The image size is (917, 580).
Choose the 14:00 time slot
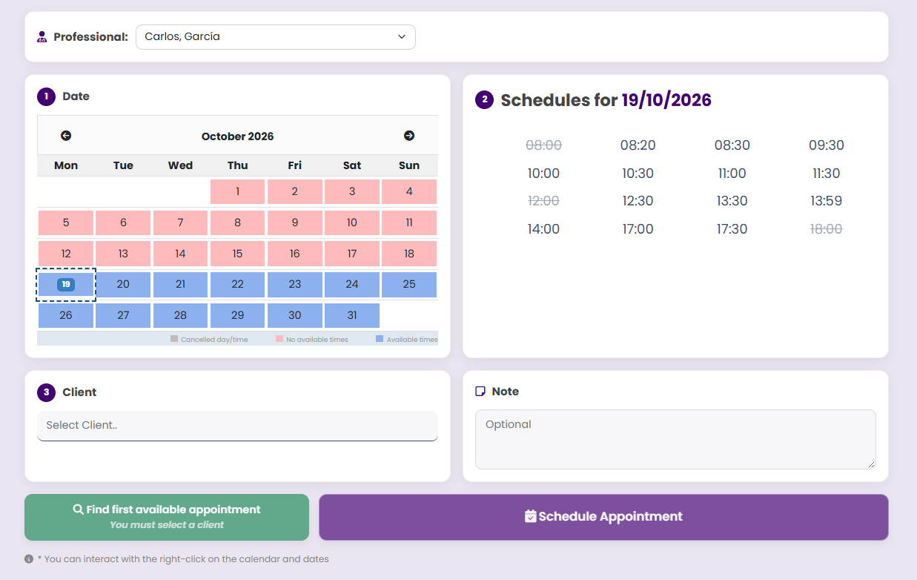point(543,229)
